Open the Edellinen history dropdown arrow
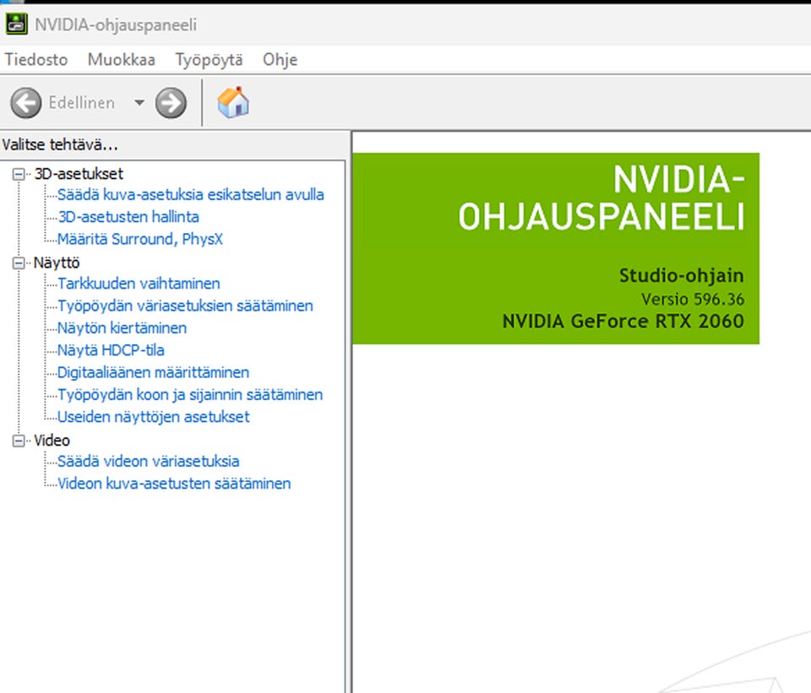Viewport: 811px width, 693px height. point(139,102)
